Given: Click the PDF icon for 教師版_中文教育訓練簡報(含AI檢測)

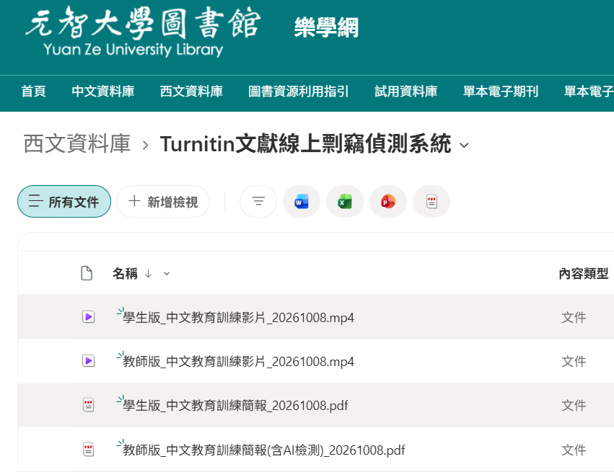Looking at the screenshot, I should pyautogui.click(x=89, y=450).
